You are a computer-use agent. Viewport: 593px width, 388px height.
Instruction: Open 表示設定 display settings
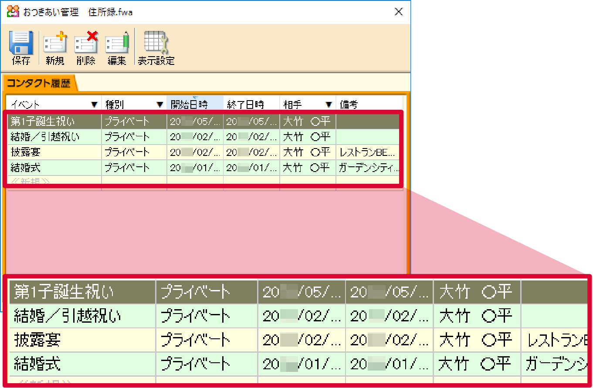155,46
